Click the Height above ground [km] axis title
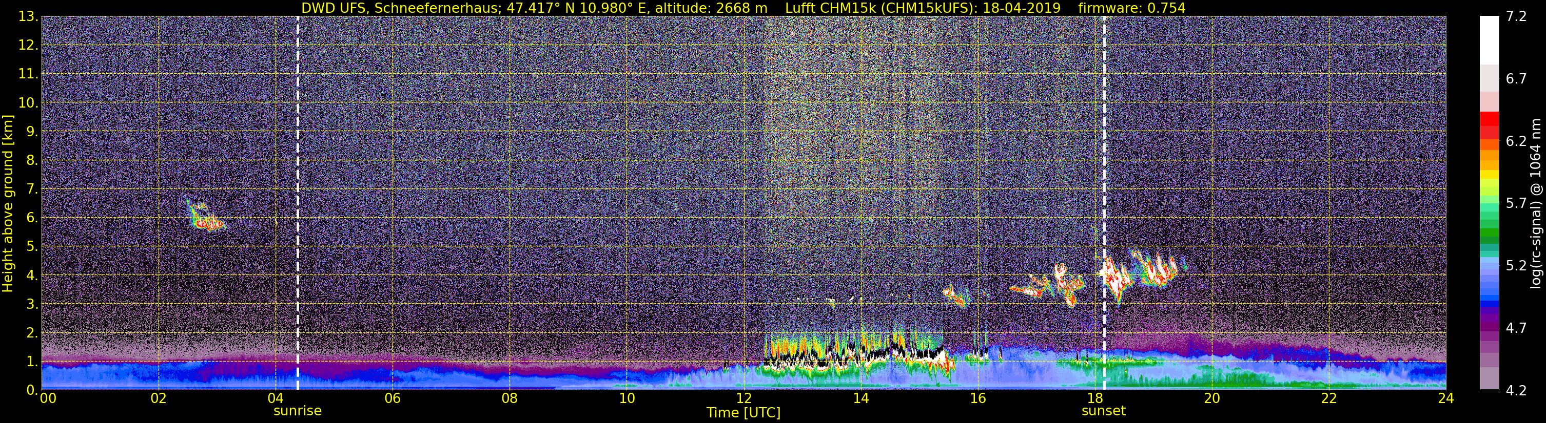 tap(8, 204)
